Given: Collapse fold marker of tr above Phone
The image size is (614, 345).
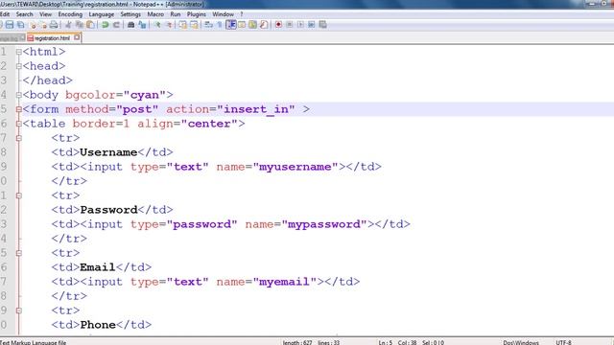Looking at the screenshot, I should click(x=19, y=310).
